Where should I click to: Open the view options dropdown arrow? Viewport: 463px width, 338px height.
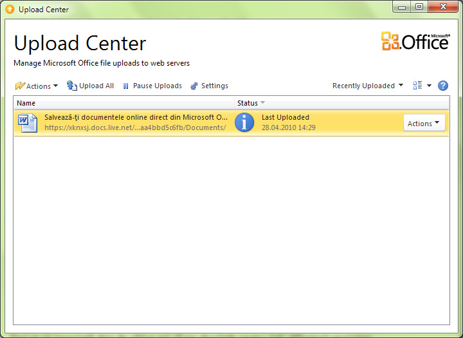(x=429, y=86)
